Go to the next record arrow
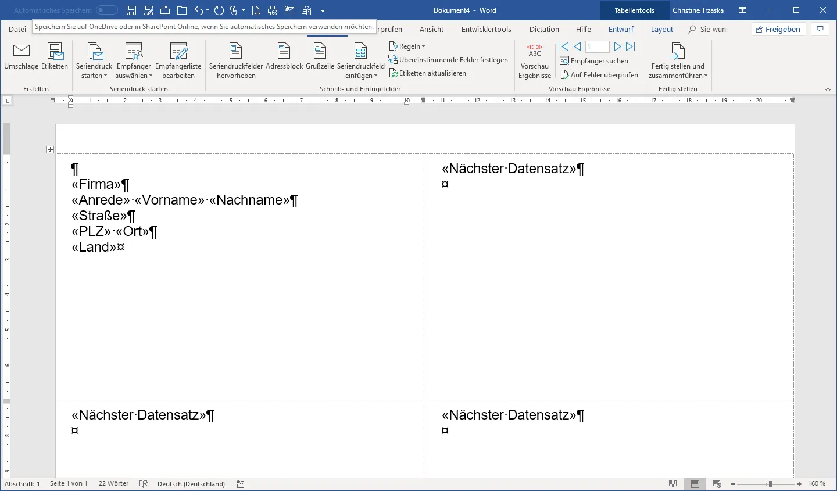Image resolution: width=837 pixels, height=491 pixels. 618,46
